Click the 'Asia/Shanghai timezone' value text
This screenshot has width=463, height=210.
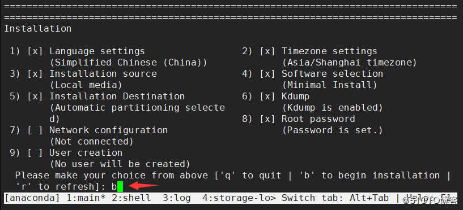(349, 63)
